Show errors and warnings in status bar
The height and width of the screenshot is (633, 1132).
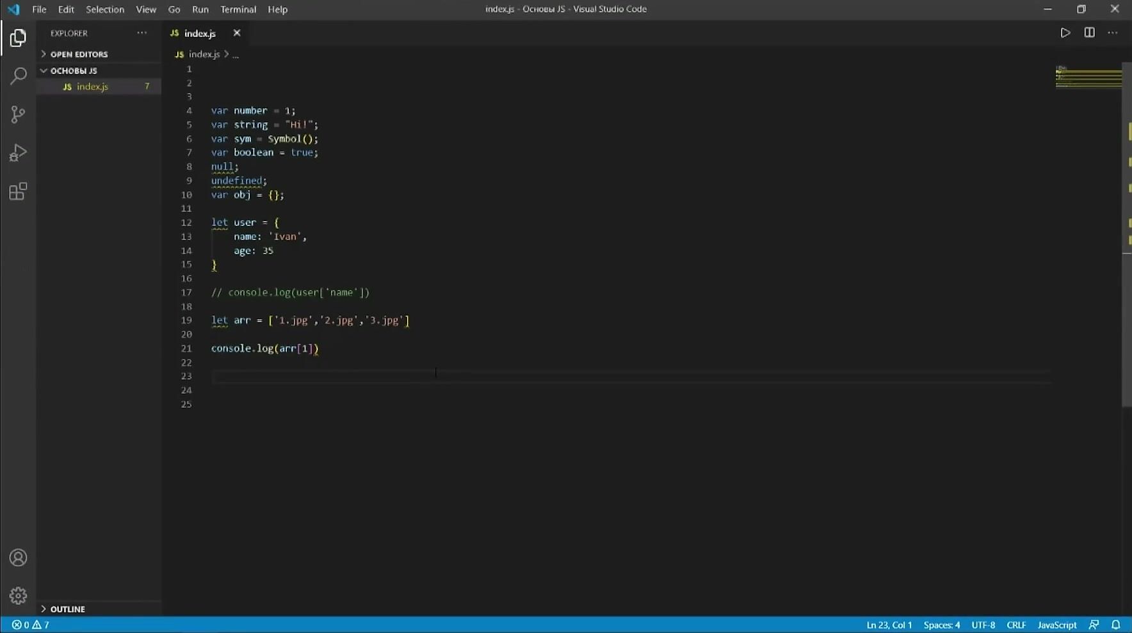[30, 625]
